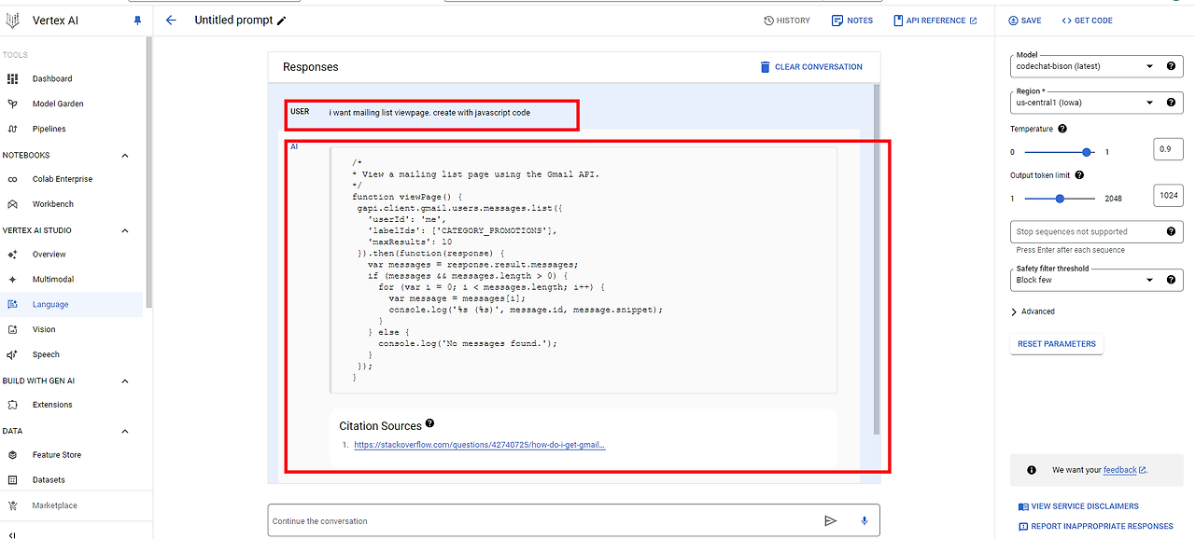Viewport: 1195px width, 539px height.
Task: Collapse sidebar with bottom chevron icon
Action: (12, 534)
